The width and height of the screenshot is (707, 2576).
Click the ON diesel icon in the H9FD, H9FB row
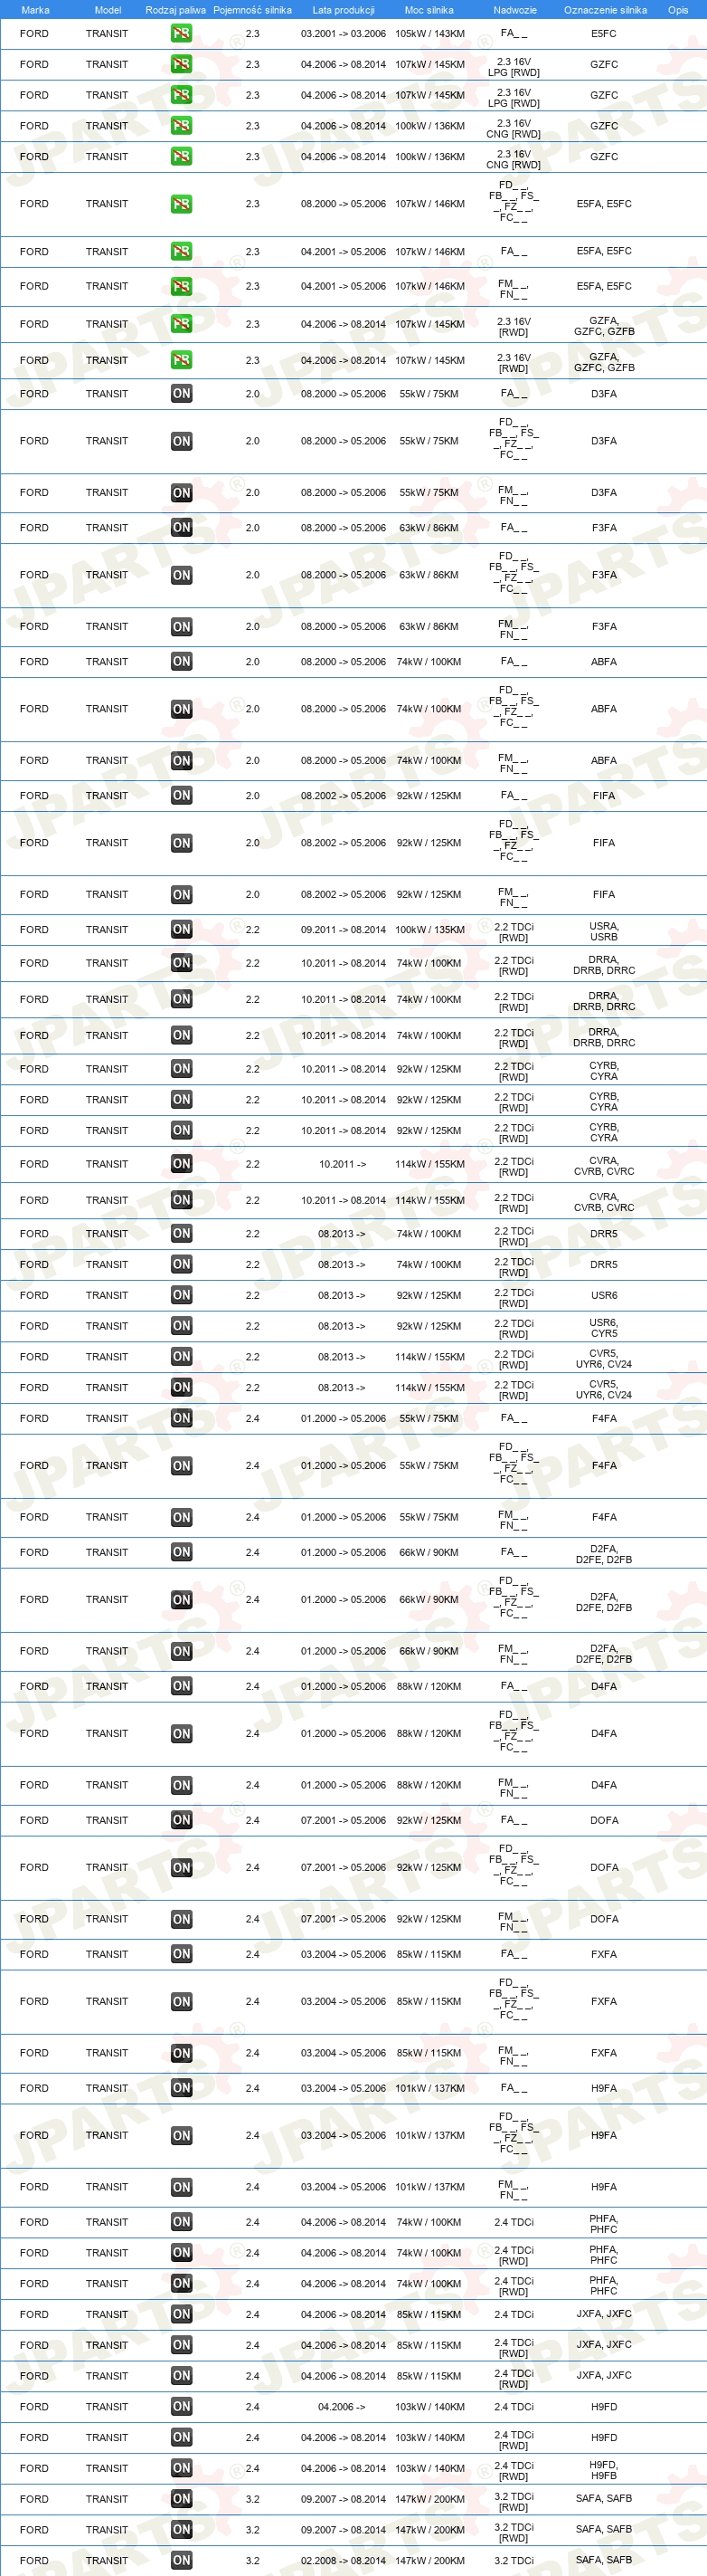coord(181,2468)
